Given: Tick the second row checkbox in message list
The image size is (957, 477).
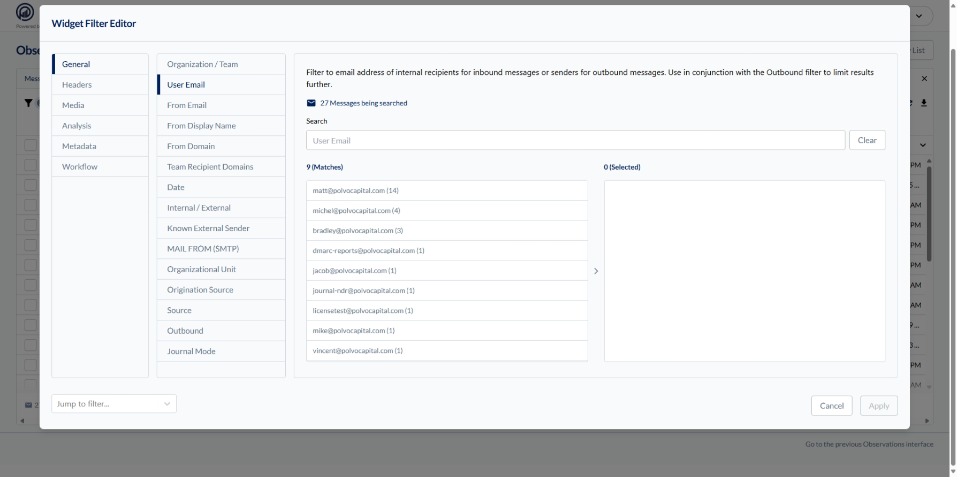Looking at the screenshot, I should 31,165.
